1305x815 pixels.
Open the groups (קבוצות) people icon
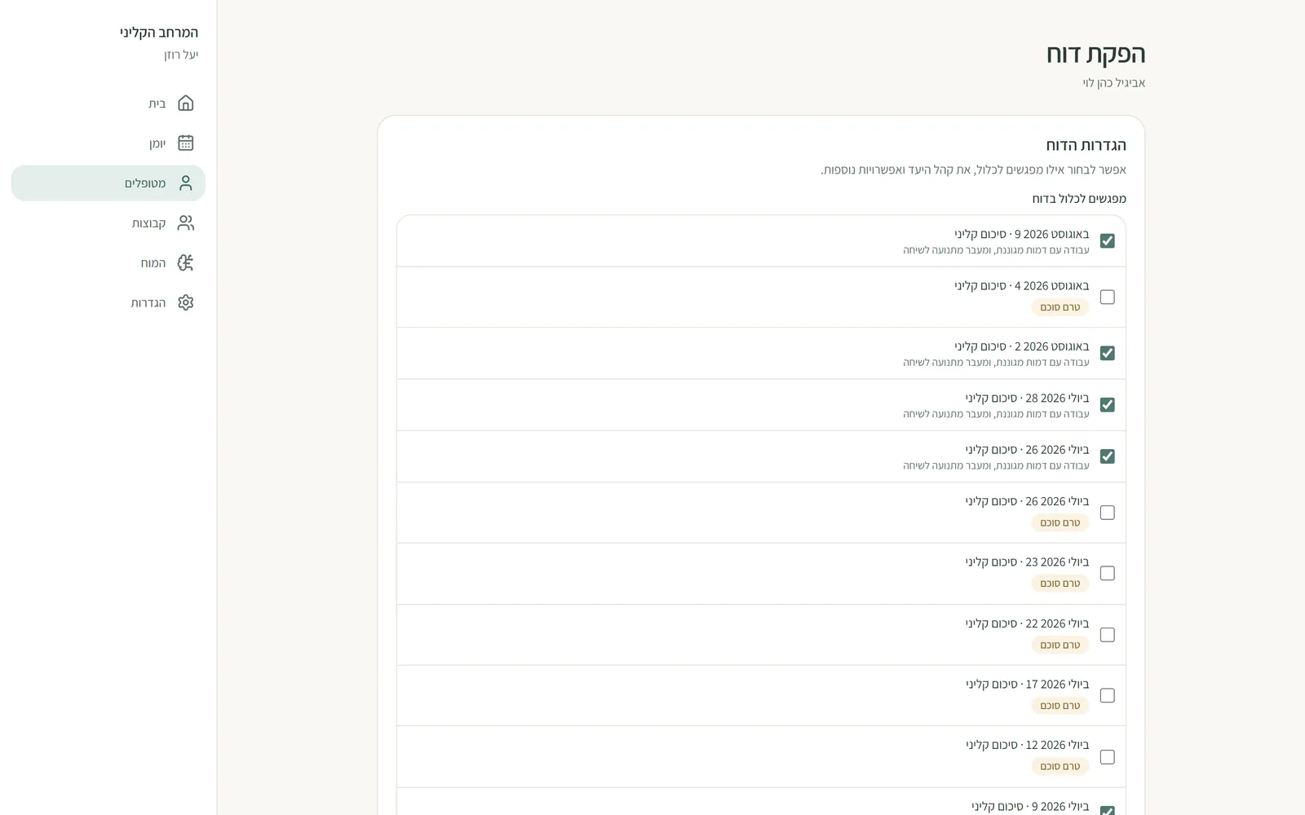(186, 222)
